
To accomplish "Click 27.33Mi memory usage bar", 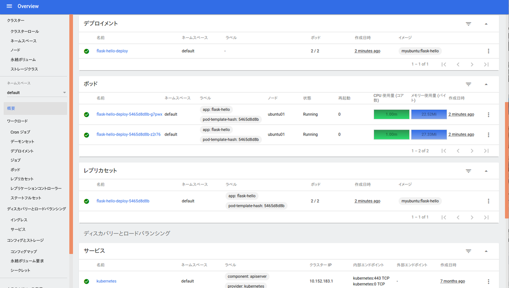I will coord(429,135).
